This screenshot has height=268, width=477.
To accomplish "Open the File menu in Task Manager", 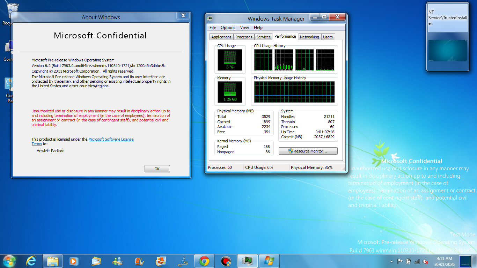I will point(213,28).
